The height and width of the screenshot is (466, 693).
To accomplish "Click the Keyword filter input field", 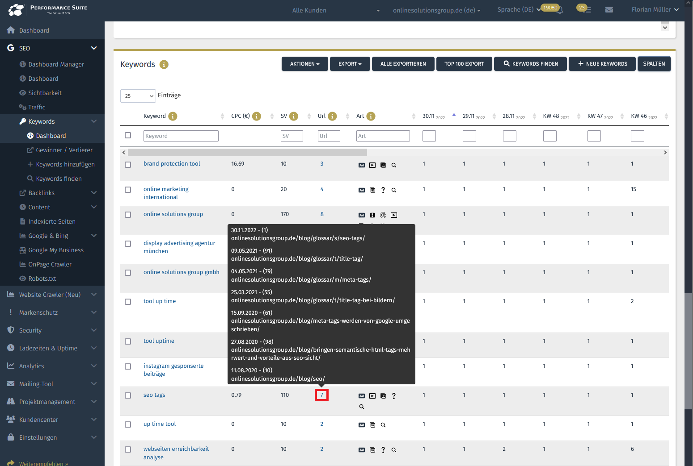I will (x=181, y=136).
